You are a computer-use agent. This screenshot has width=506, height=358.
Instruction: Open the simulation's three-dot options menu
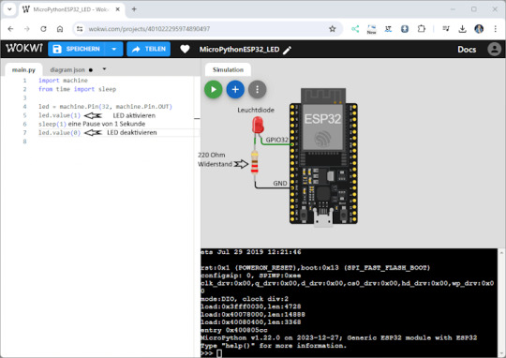coord(257,89)
